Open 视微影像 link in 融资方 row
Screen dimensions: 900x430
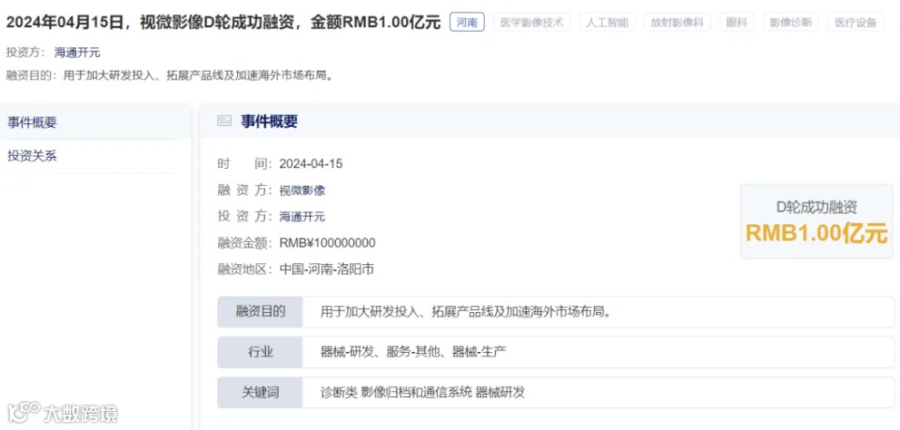pyautogui.click(x=302, y=191)
